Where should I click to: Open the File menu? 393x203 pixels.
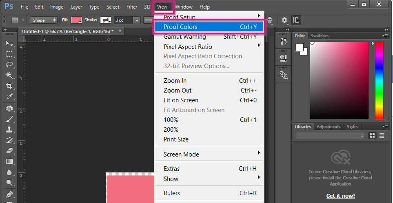coord(24,7)
